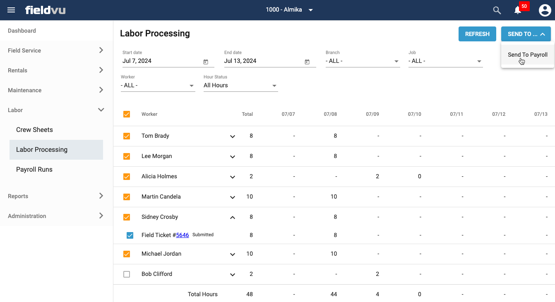Open the user account avatar
Screen dimensions: 555x302
point(545,10)
